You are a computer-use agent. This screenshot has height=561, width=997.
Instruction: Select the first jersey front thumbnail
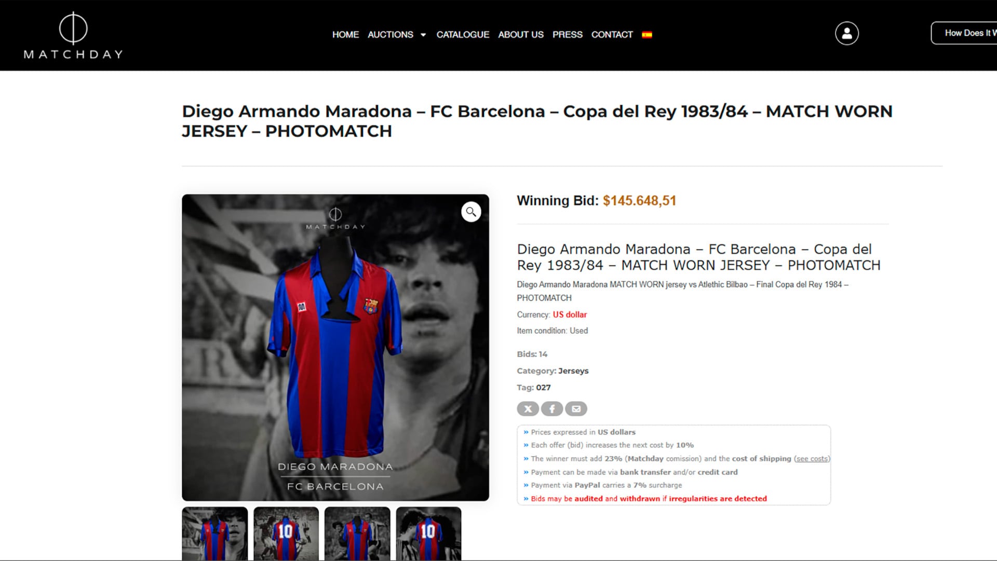click(x=214, y=533)
